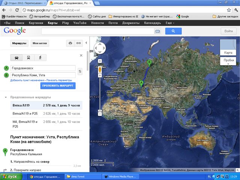Screen dimensions: 240x180
Task: Select route Вятка/А119 2 578 км
Action: [46, 105]
